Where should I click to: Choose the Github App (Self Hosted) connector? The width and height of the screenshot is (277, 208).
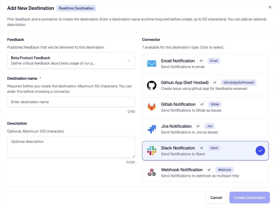[x=205, y=85]
